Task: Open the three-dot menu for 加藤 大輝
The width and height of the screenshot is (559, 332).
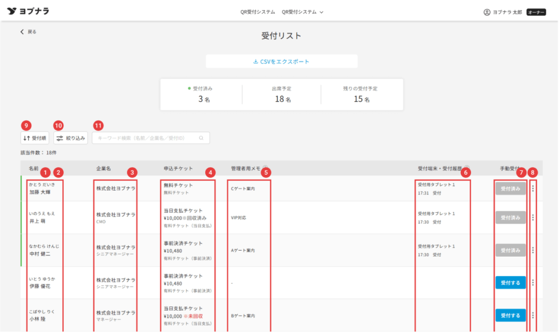Action: click(x=533, y=188)
